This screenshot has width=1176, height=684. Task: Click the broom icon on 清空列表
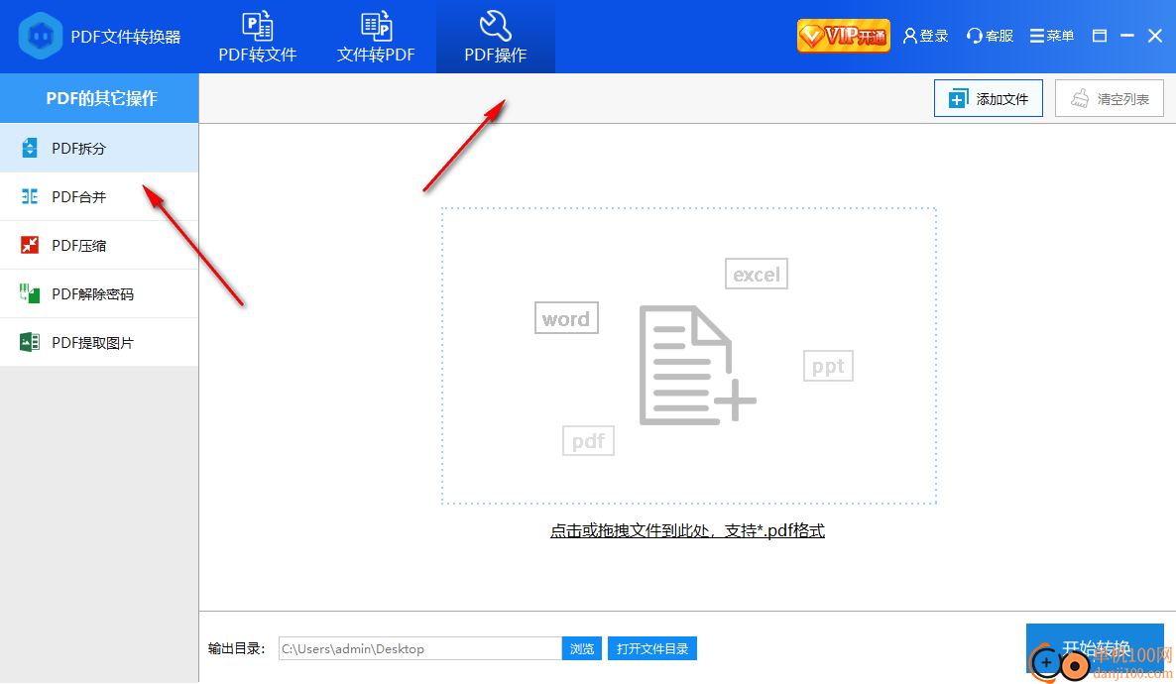coord(1079,99)
